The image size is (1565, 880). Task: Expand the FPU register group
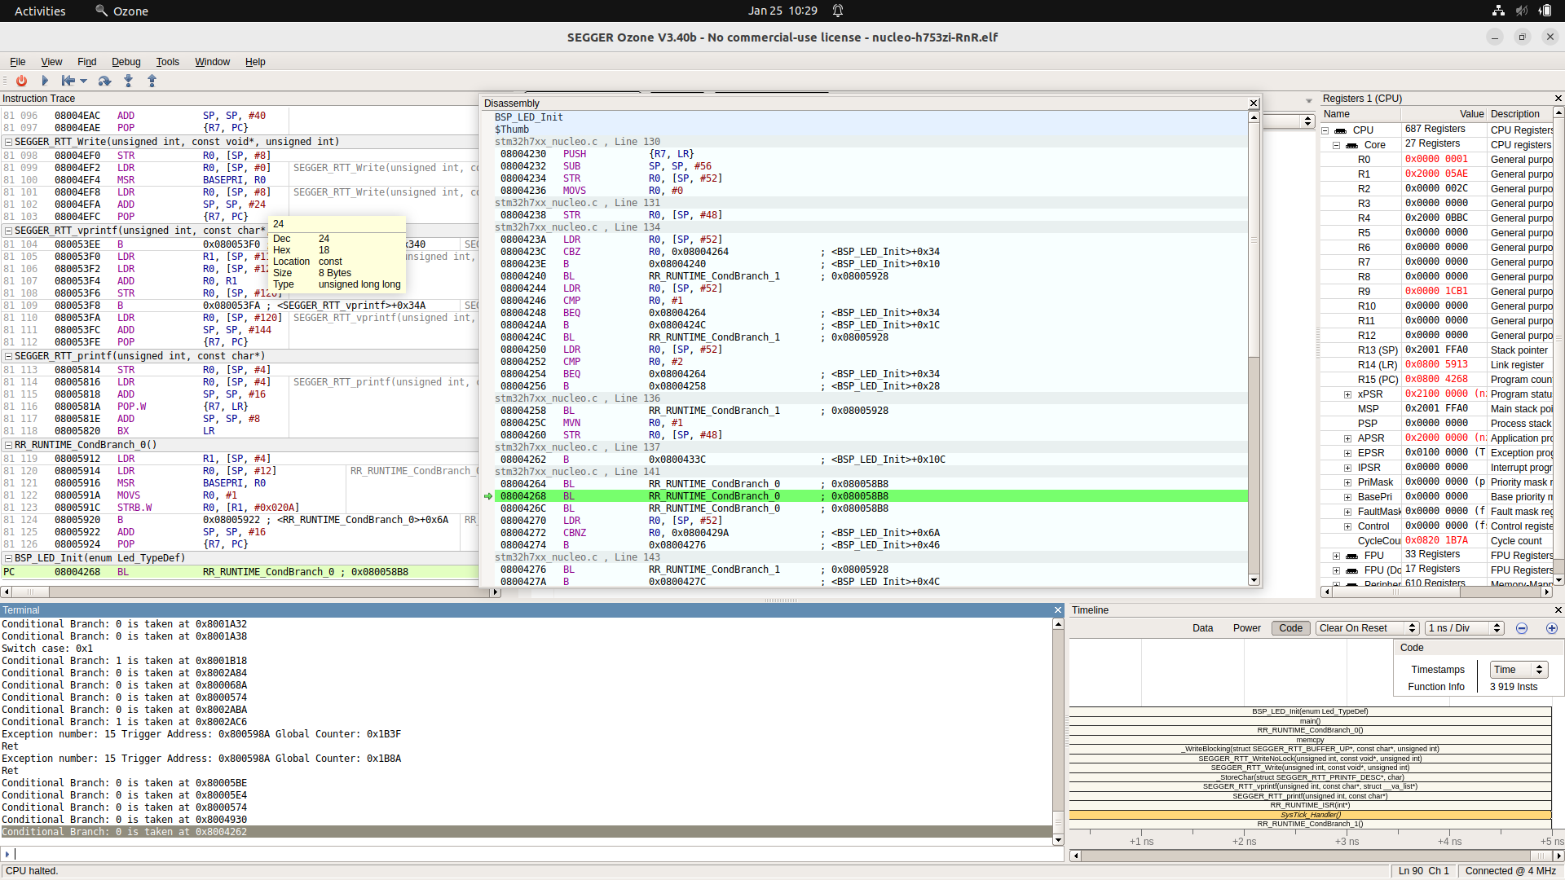coord(1336,556)
